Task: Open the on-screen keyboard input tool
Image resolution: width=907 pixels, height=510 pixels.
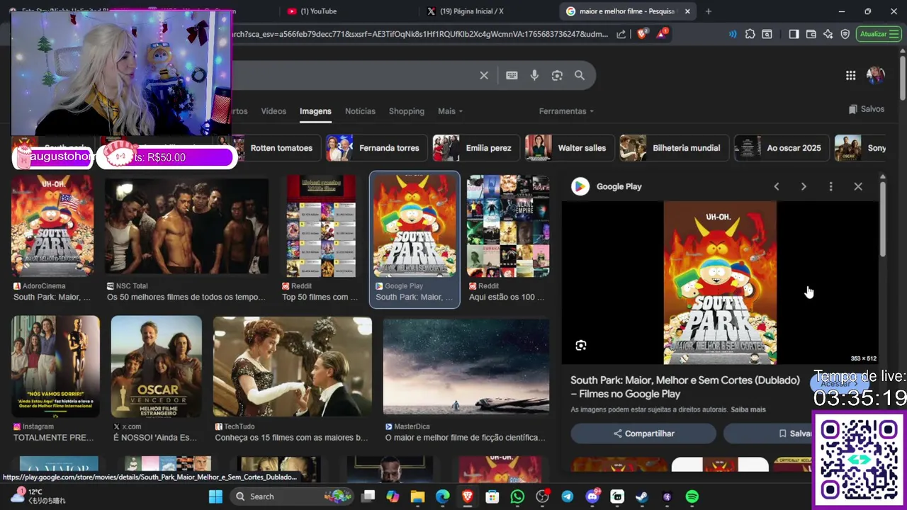Action: (x=512, y=76)
